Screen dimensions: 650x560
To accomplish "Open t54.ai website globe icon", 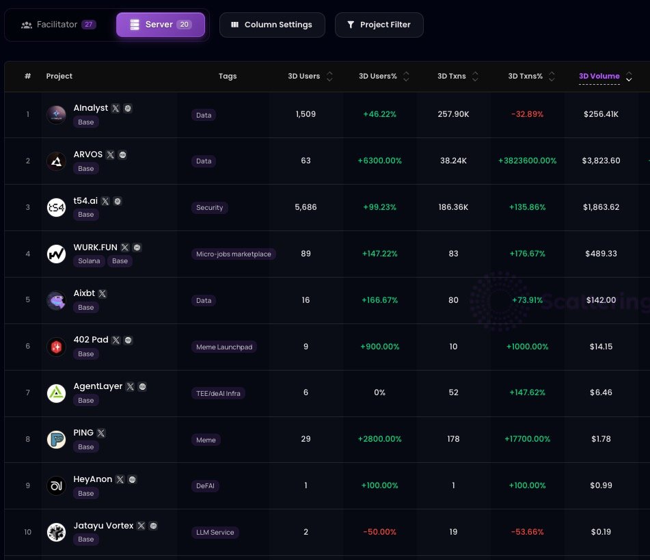I will (x=118, y=201).
